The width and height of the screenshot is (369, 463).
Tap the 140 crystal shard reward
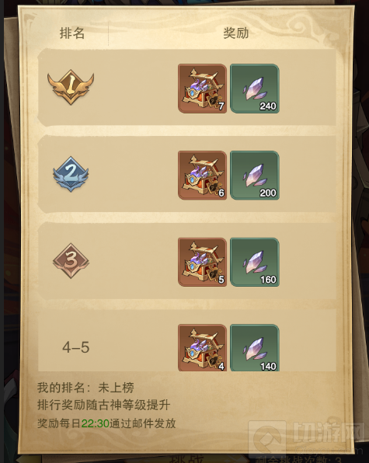point(255,347)
